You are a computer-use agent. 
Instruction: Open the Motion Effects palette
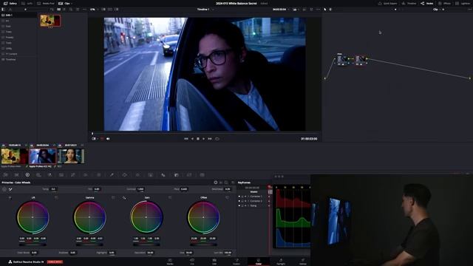[61, 175]
